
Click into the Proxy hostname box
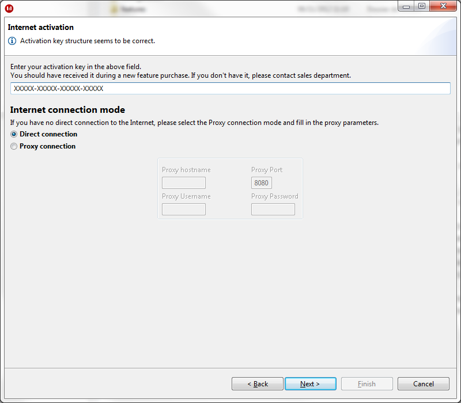click(x=184, y=183)
